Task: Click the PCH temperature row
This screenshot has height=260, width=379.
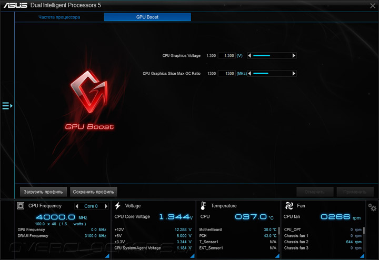Action: pyautogui.click(x=238, y=236)
